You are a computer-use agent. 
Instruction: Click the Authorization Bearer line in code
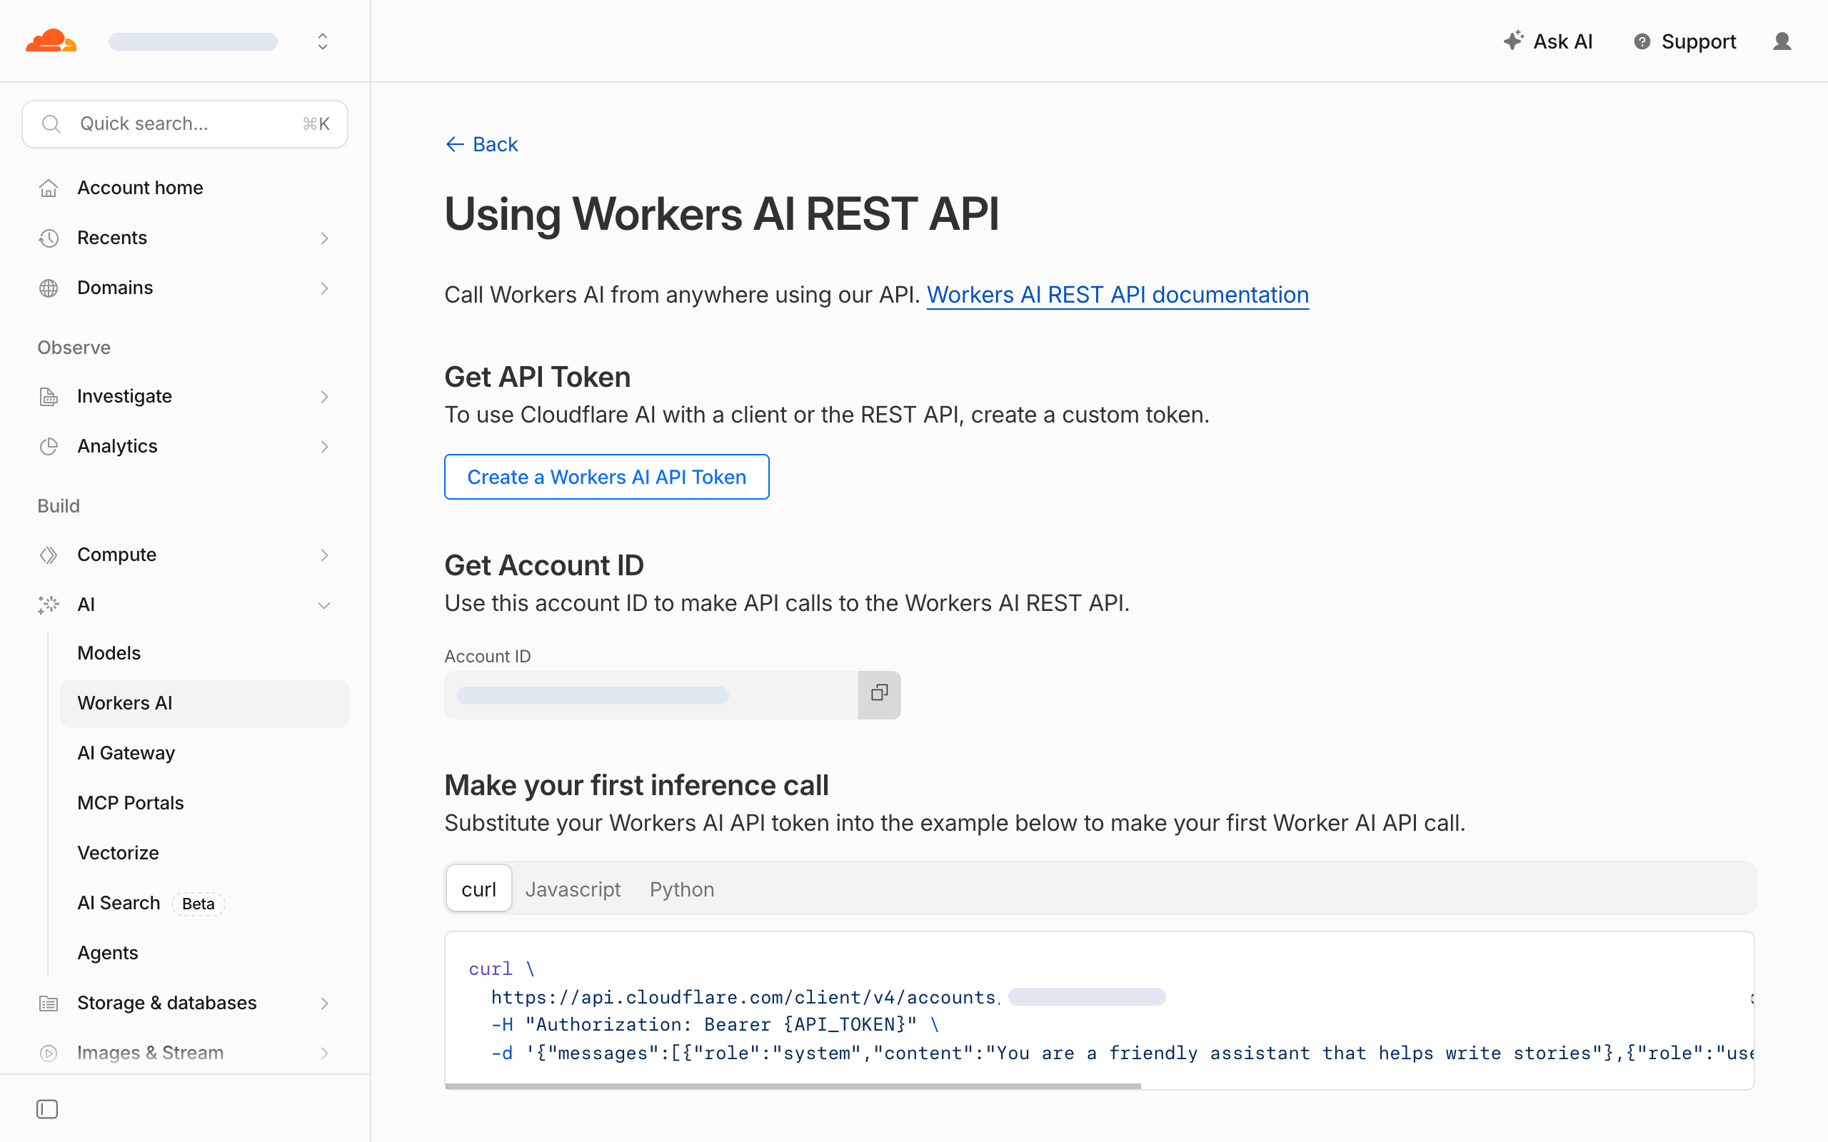(x=715, y=1025)
